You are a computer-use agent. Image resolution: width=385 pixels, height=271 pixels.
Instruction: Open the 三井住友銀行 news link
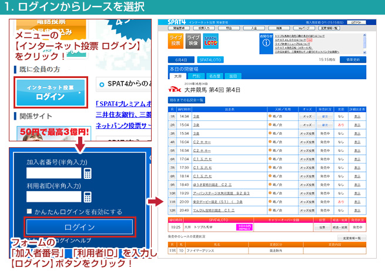(x=123, y=114)
